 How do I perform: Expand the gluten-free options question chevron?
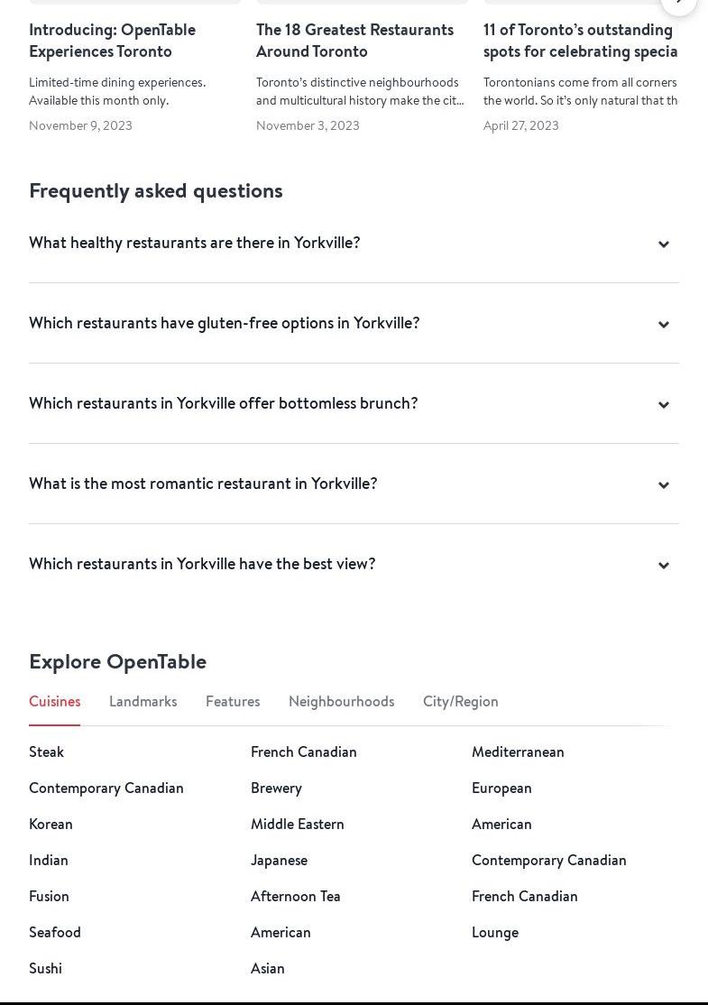(x=663, y=324)
